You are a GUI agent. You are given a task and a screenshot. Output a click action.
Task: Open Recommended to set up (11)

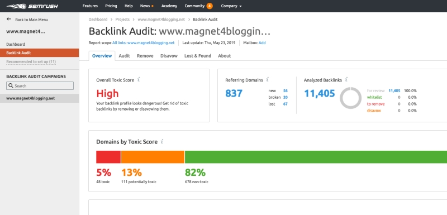[31, 62]
